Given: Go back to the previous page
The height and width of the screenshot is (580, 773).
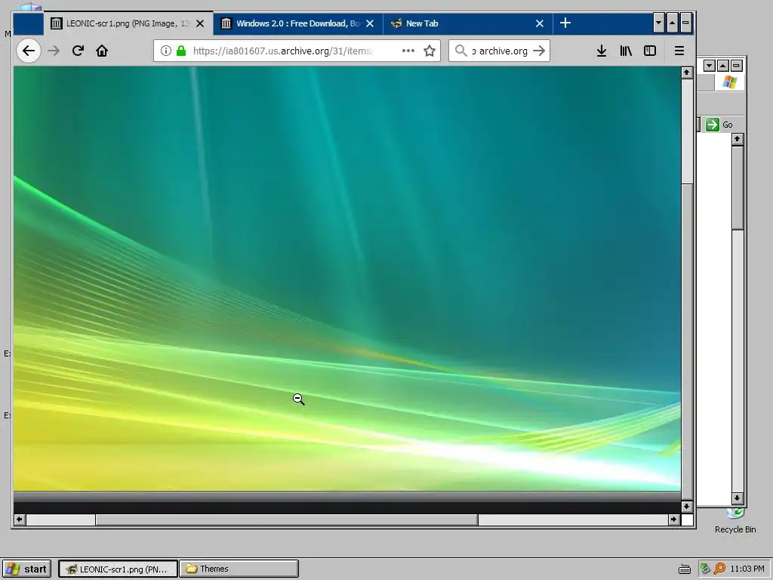Looking at the screenshot, I should click(x=29, y=51).
